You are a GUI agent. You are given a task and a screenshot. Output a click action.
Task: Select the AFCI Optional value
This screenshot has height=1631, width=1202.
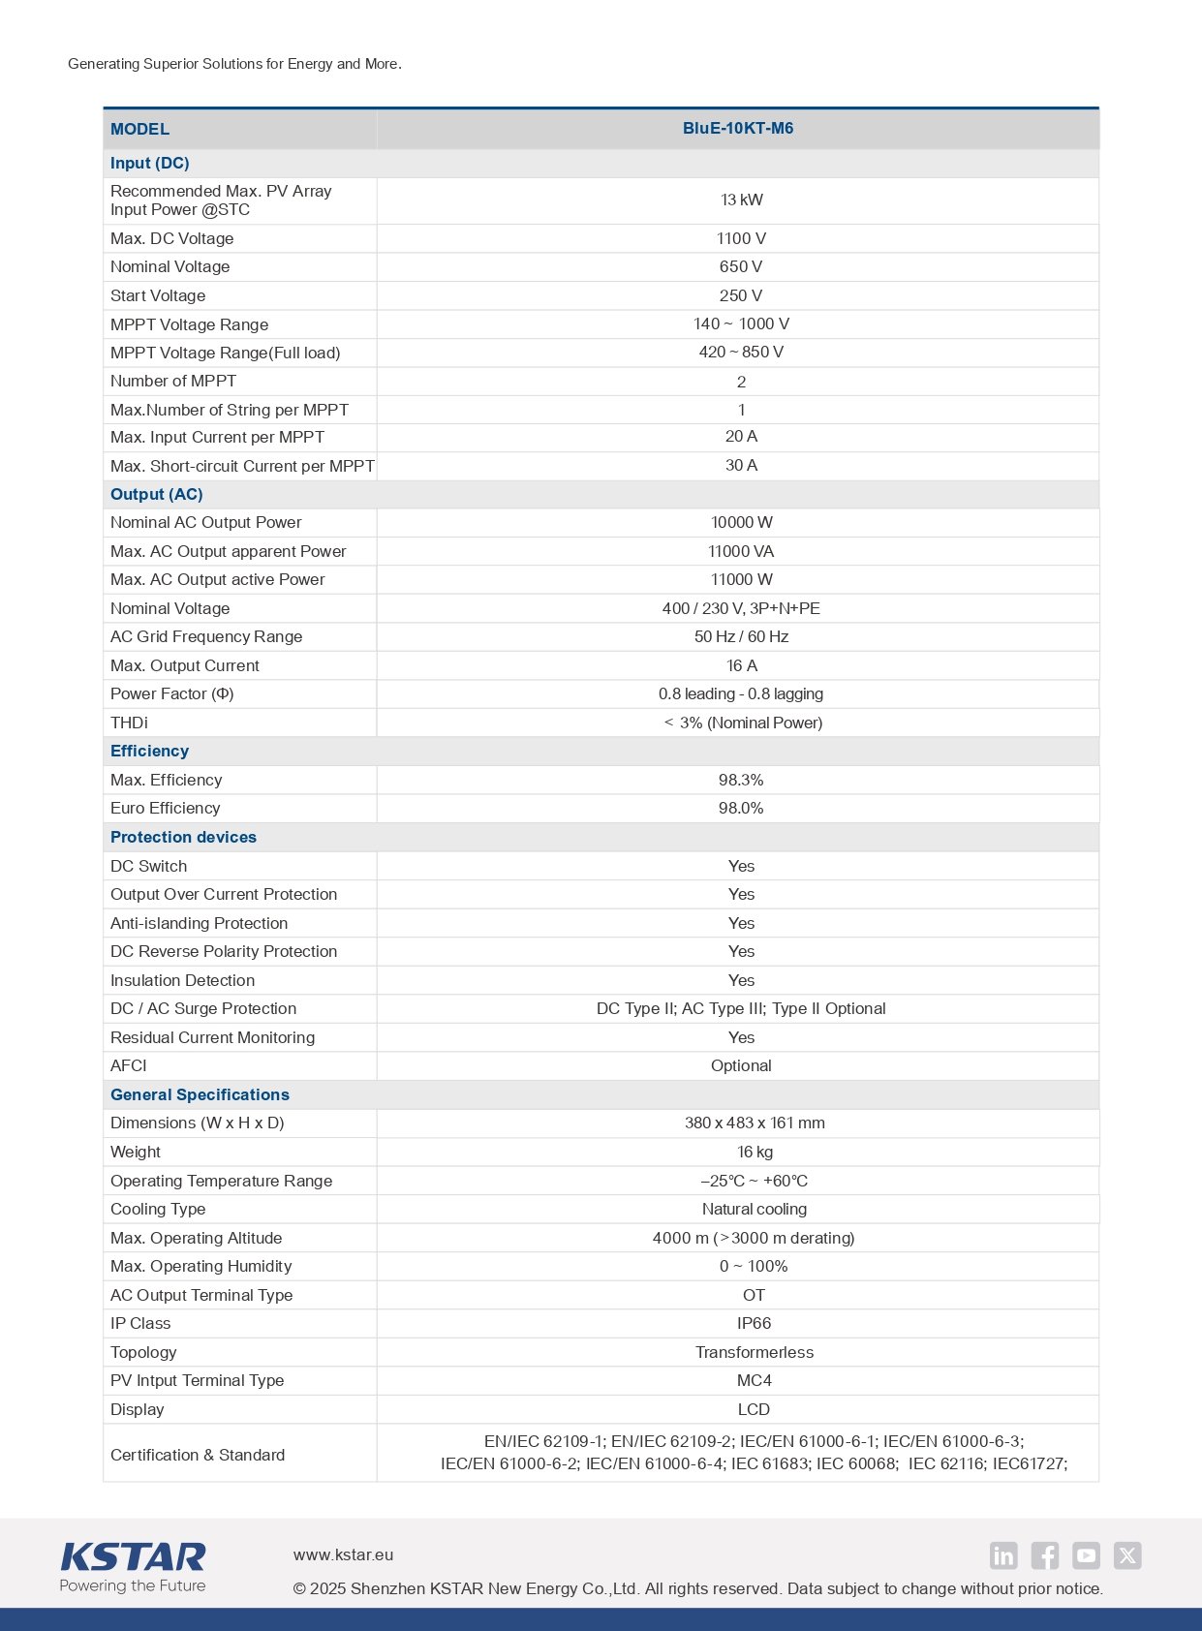coord(741,1065)
